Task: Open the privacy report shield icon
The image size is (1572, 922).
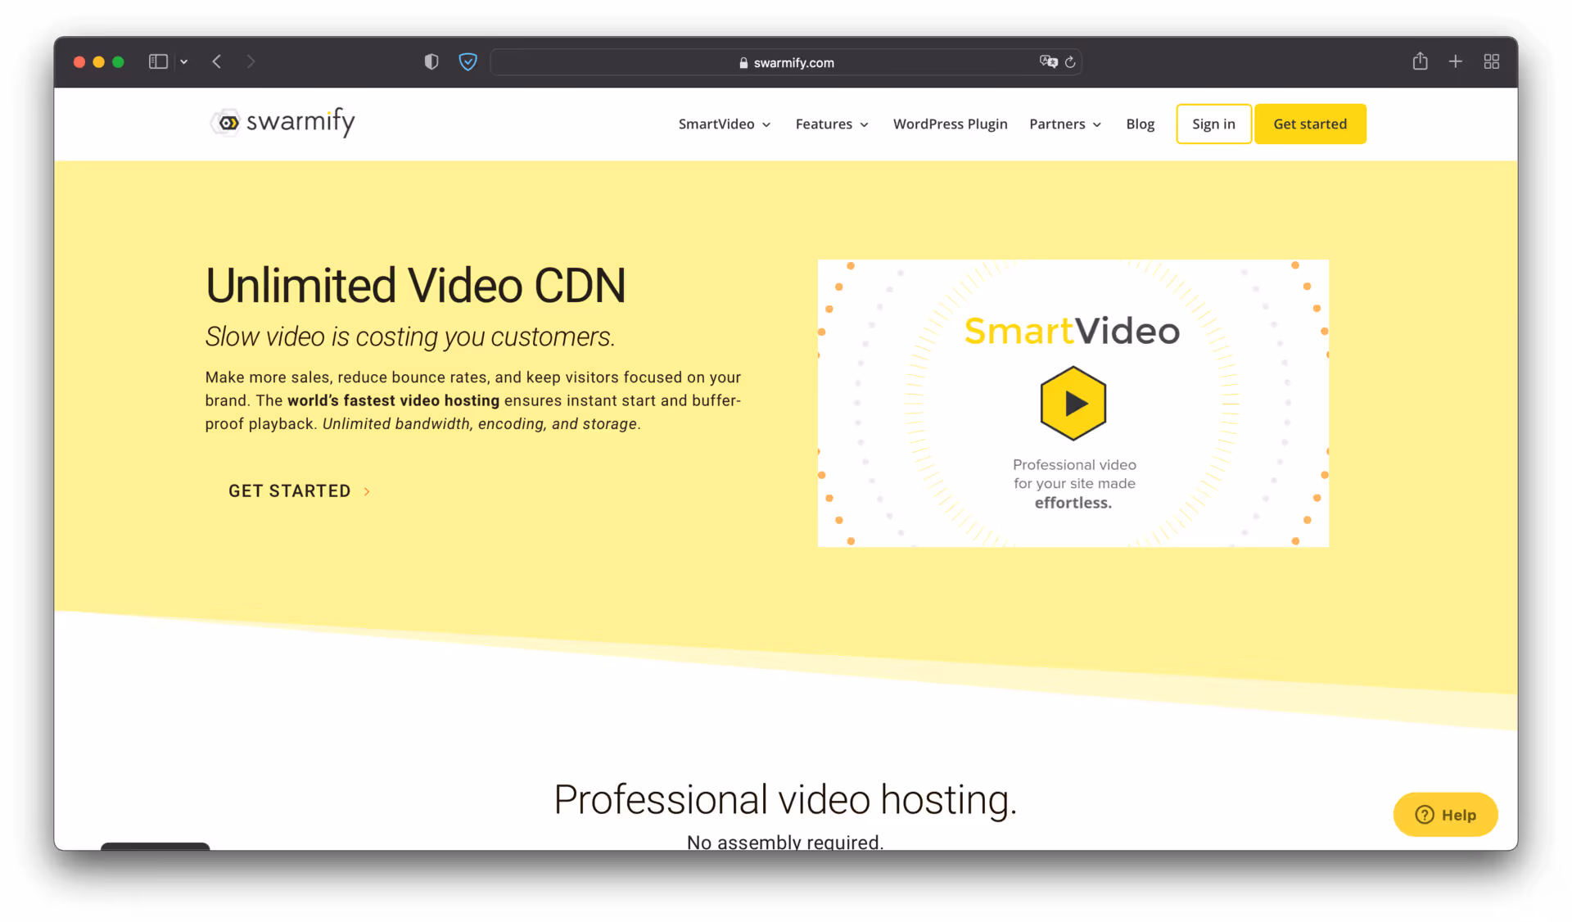Action: (x=431, y=61)
